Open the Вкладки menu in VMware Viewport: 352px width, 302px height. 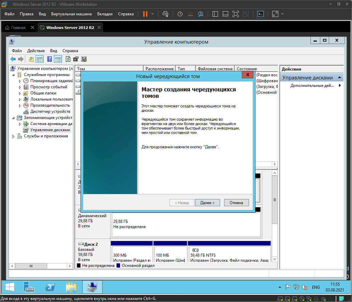(x=105, y=14)
